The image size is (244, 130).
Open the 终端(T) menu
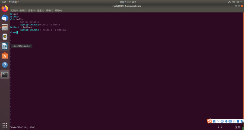click(x=49, y=11)
